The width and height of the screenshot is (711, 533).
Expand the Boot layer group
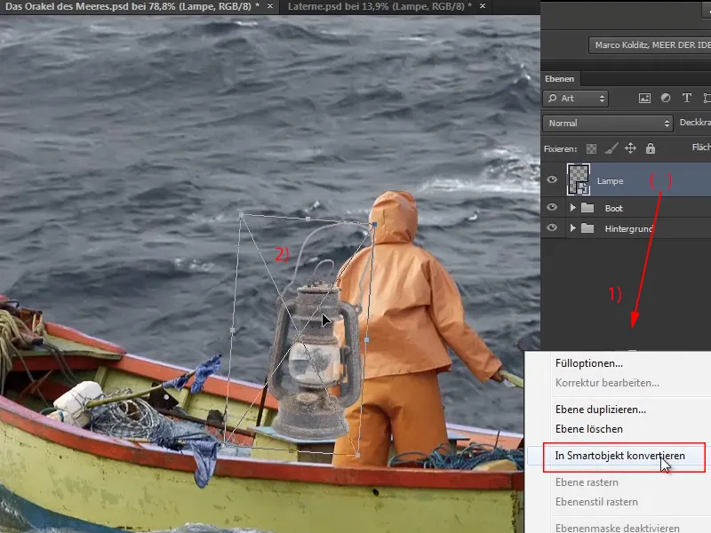[x=572, y=208]
